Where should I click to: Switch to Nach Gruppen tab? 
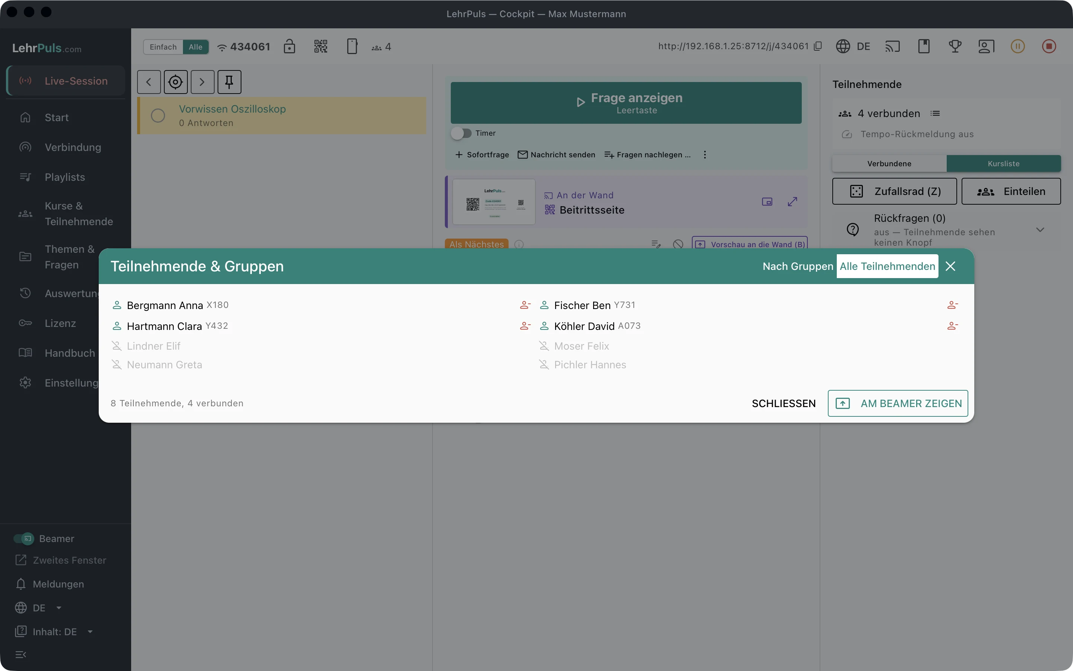point(798,266)
